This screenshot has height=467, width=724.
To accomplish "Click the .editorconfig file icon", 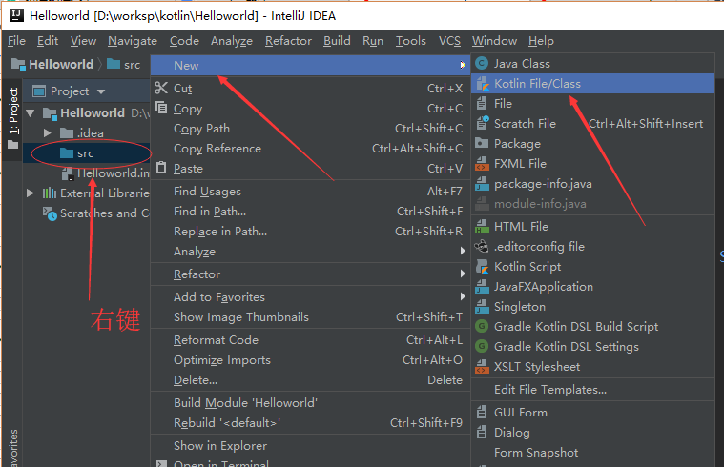I will pos(482,247).
